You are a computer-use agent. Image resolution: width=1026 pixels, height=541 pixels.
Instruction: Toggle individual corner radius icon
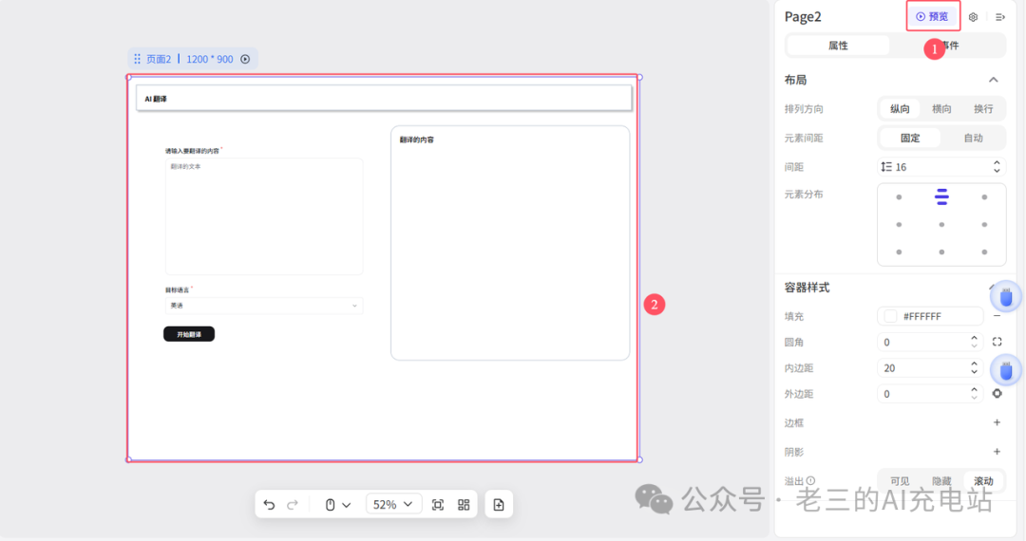pos(997,342)
